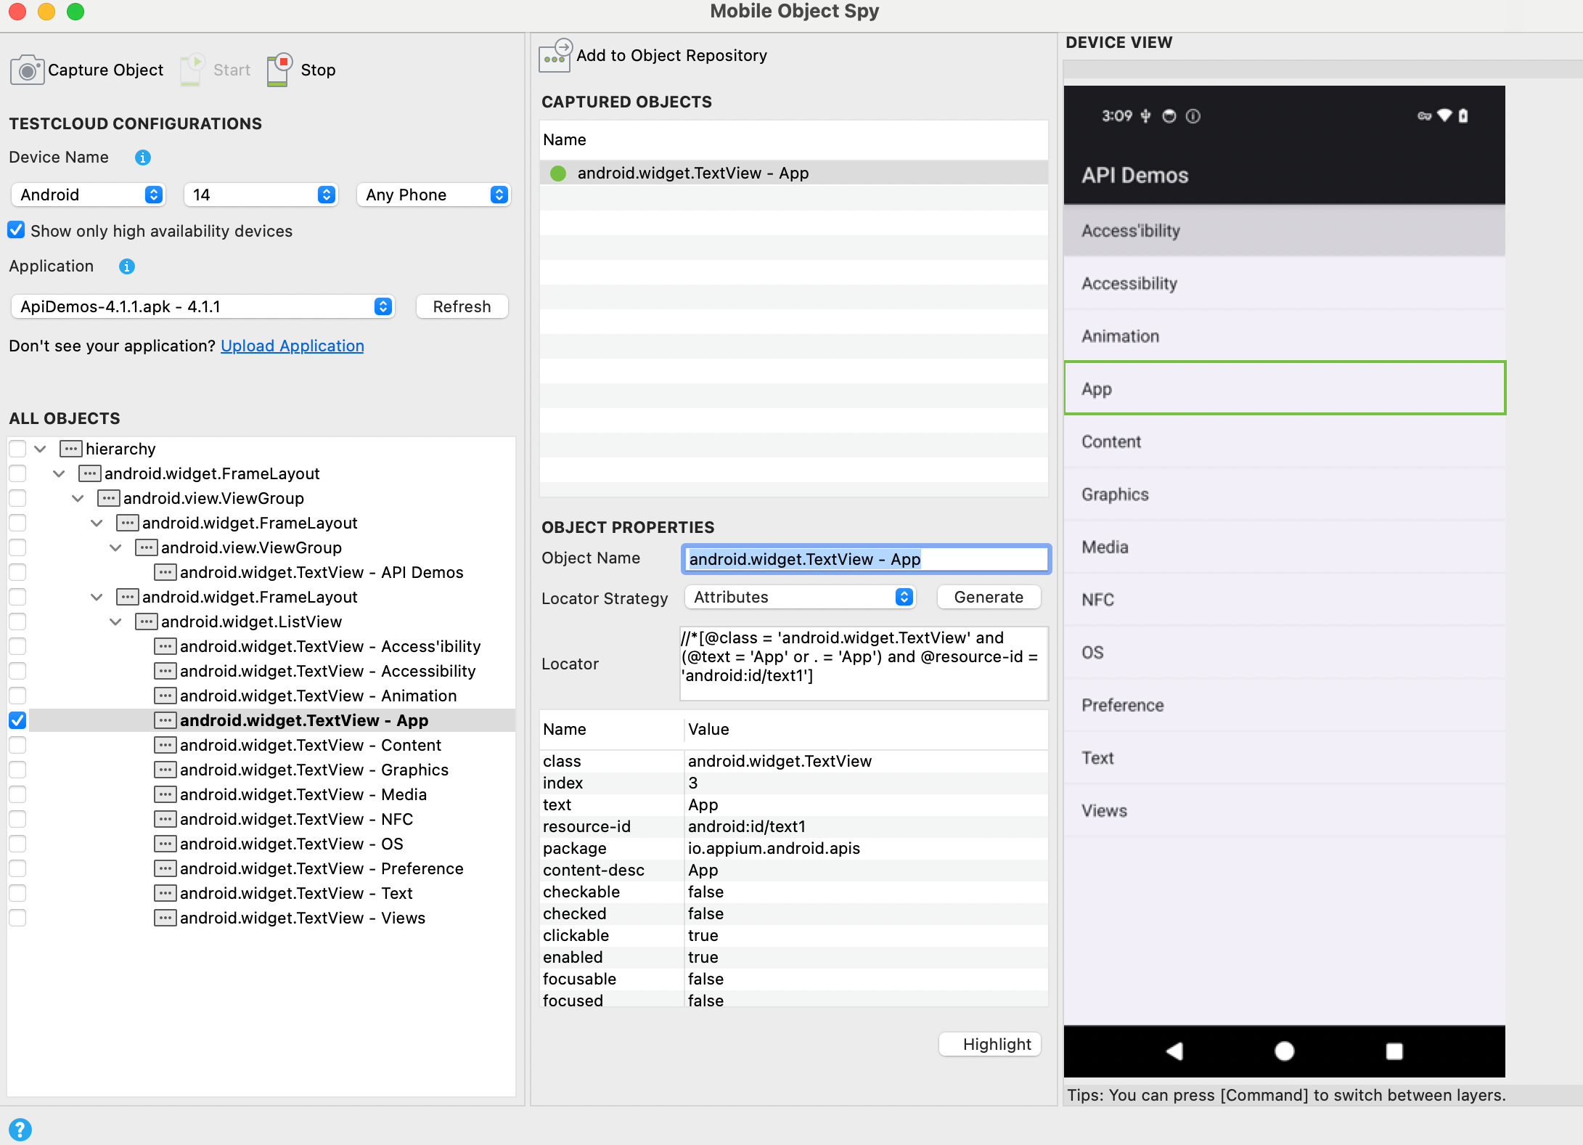Open the Locator Strategy Attributes dropdown
The height and width of the screenshot is (1145, 1583).
(800, 597)
